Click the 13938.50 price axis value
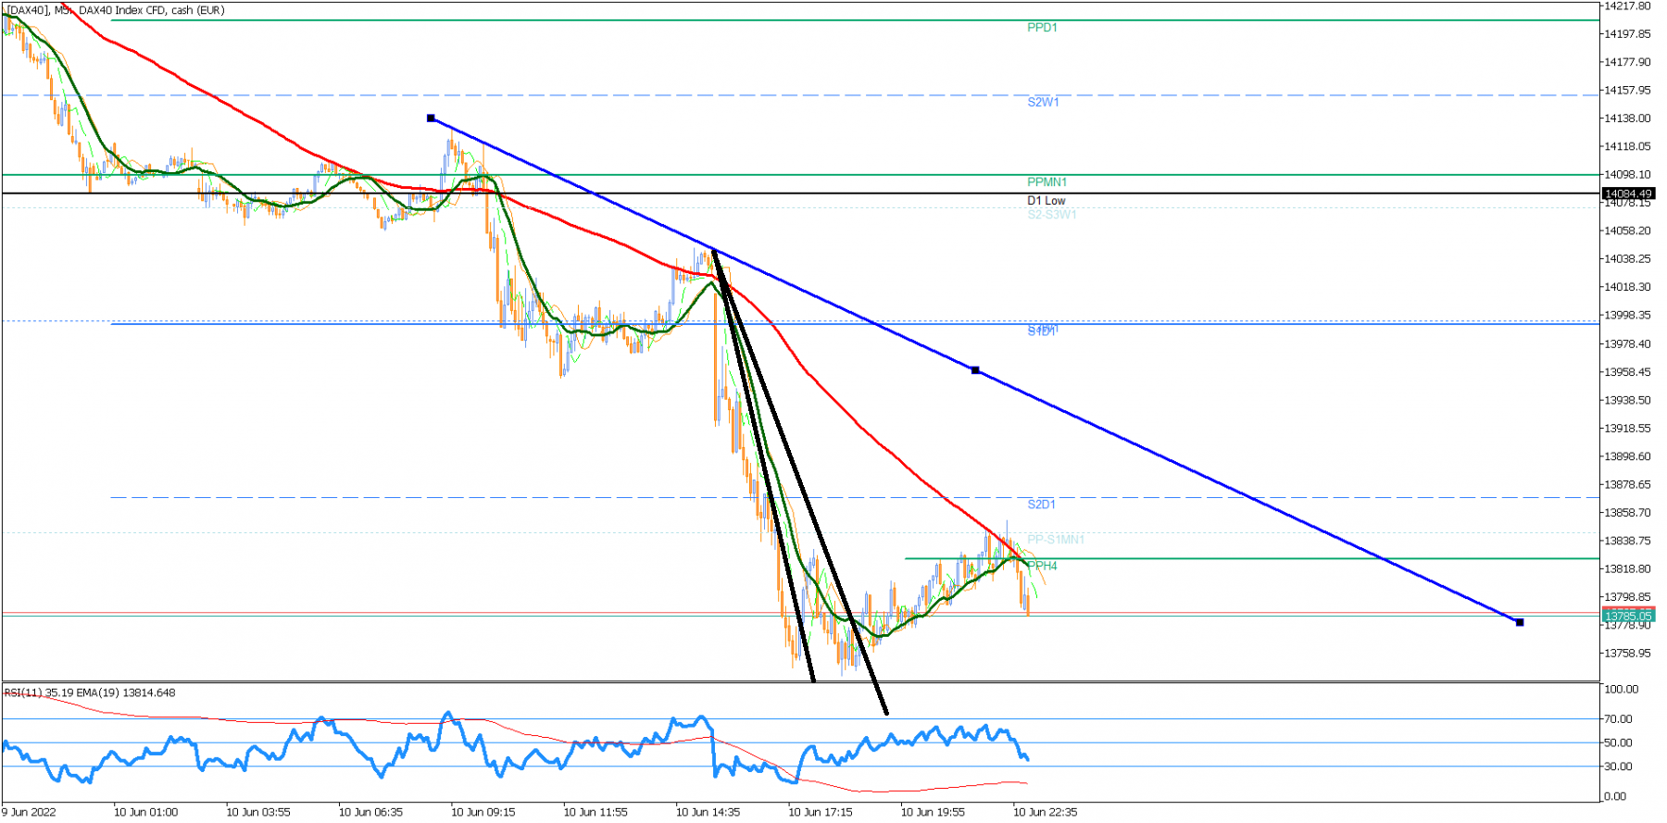Image resolution: width=1667 pixels, height=823 pixels. [x=1627, y=401]
